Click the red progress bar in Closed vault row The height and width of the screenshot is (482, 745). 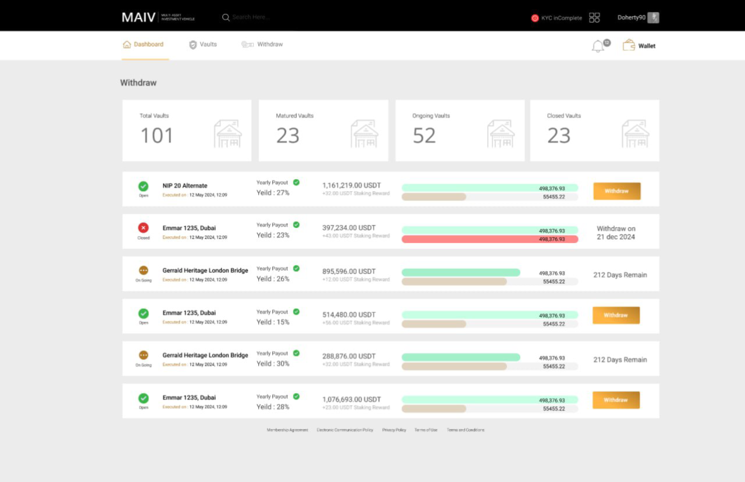490,239
